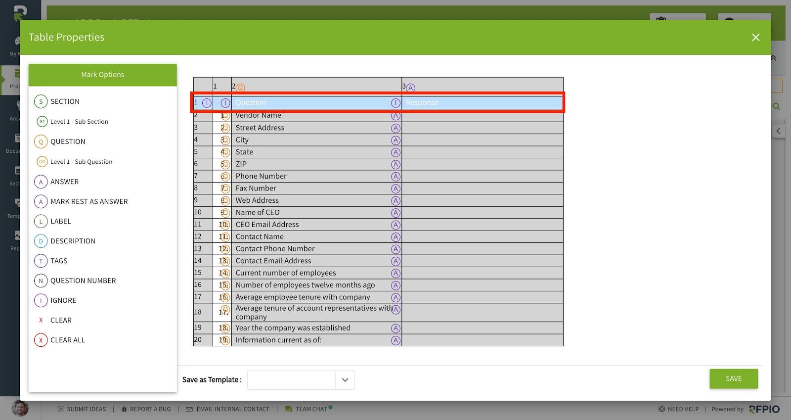Image resolution: width=791 pixels, height=420 pixels.
Task: Select QUESTION NUMBER mark option
Action: coord(75,280)
